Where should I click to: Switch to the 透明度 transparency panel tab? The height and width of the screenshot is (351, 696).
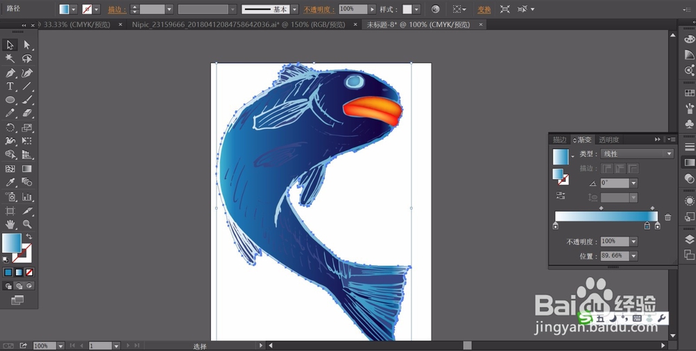[608, 139]
